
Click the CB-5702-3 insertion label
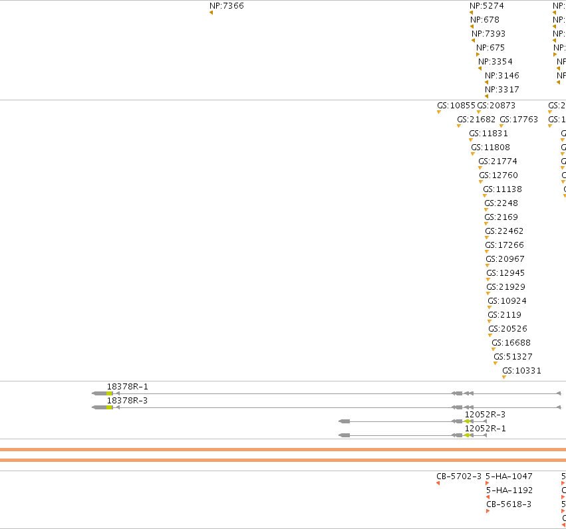(459, 476)
